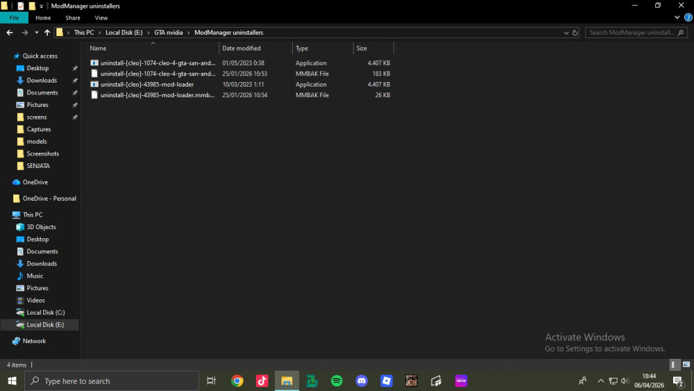Open Quick access in navigation pane
694x391 pixels.
click(40, 56)
